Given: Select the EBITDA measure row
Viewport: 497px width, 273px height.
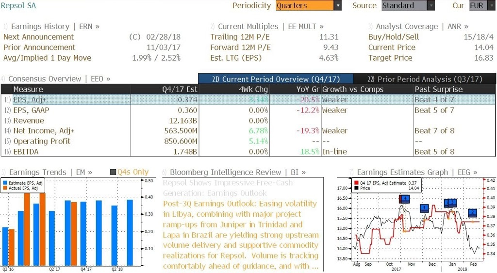Looking at the screenshot, I should (248, 152).
